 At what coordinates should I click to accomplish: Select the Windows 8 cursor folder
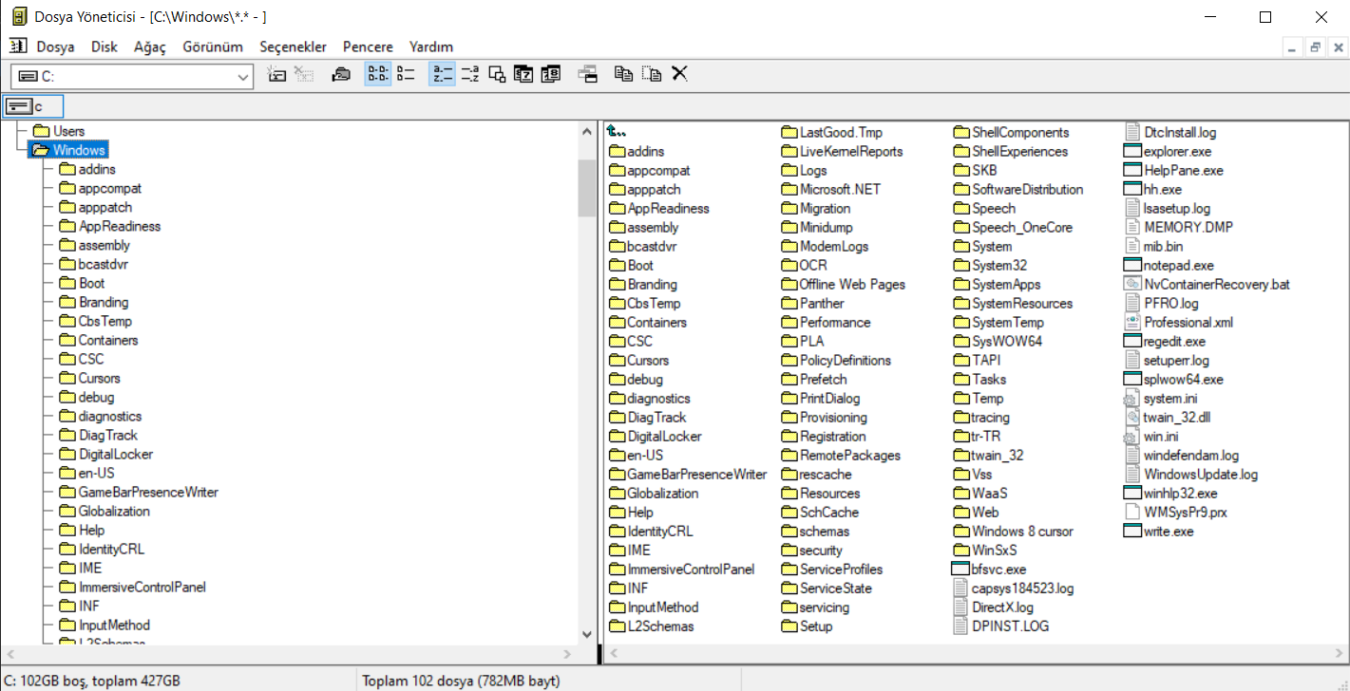tap(1013, 532)
